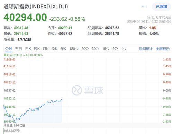Image resolution: width=173 pixels, height=134 pixels.
Task: Click 全屏显示 fullscreen display link
Action: 163,49
